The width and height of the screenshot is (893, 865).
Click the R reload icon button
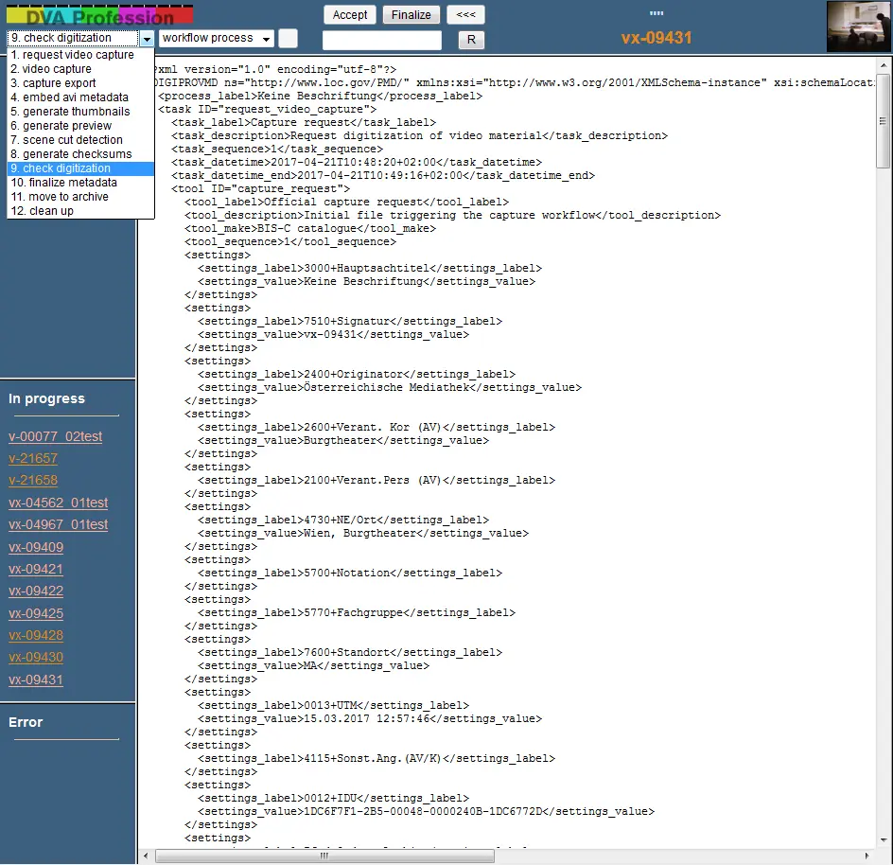click(x=471, y=40)
